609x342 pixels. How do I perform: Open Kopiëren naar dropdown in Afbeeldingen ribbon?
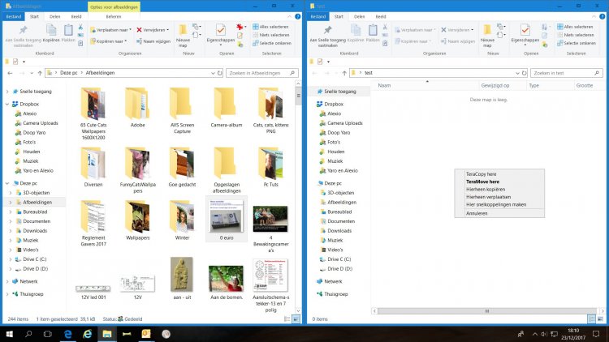click(109, 41)
